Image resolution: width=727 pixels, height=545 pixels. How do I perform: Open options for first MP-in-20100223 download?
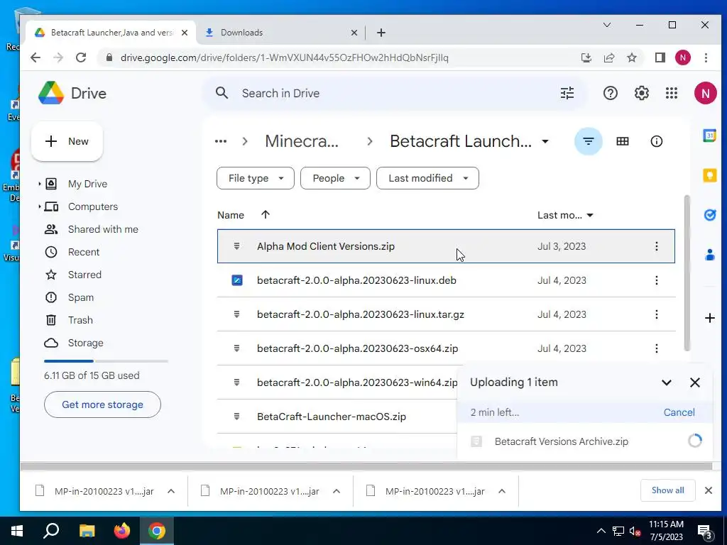point(170,491)
